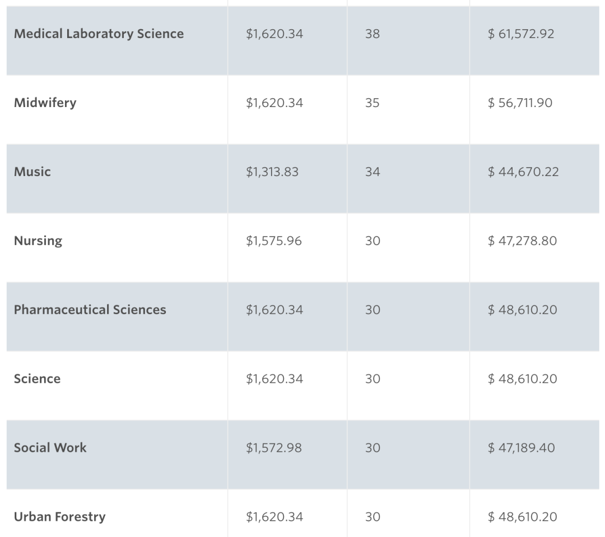Select the 38 credits value
Screen dimensions: 605x537
(x=373, y=34)
